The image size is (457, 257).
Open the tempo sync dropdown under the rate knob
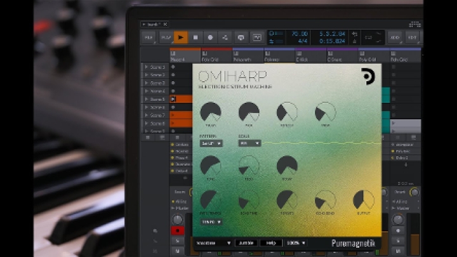click(x=211, y=222)
